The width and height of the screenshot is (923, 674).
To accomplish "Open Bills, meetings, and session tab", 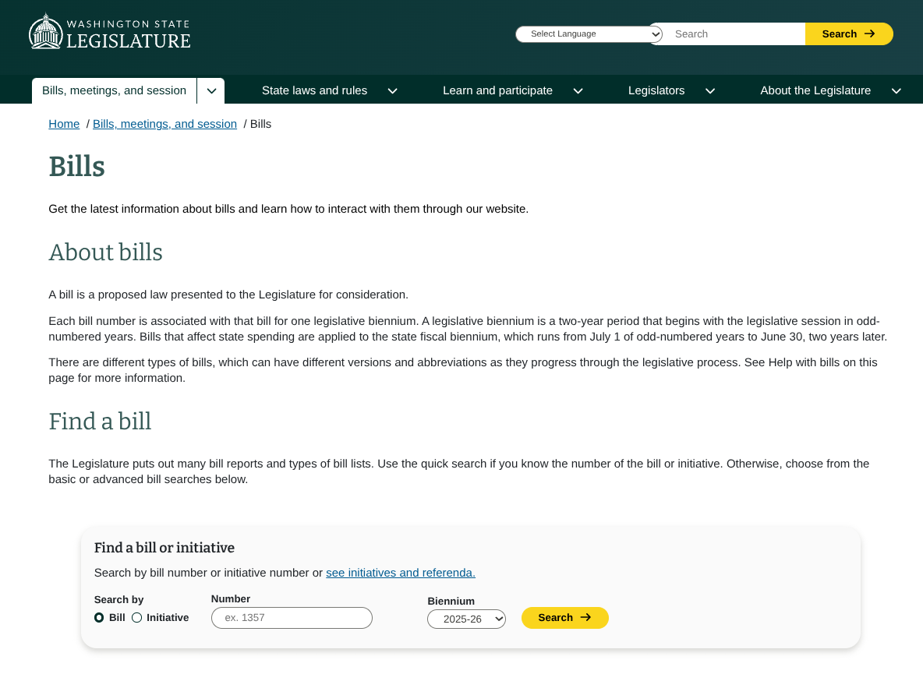I will 114,90.
